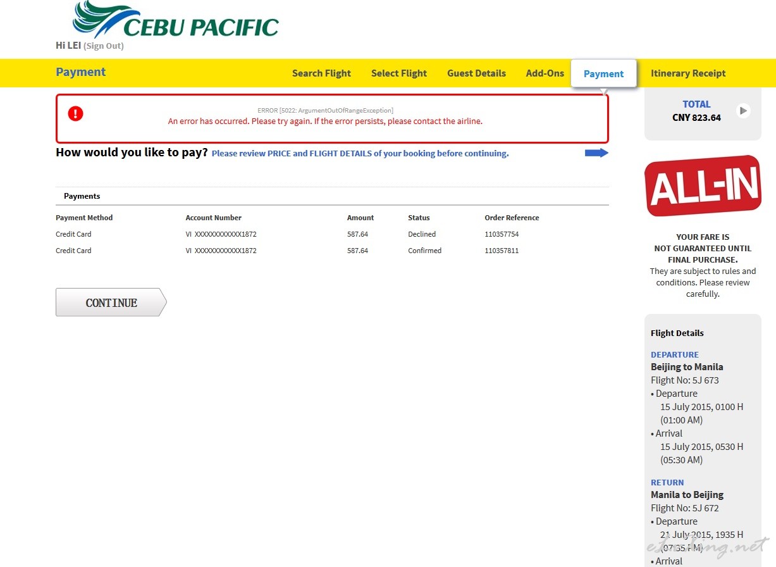Click the DEPARTURE section label

[675, 354]
